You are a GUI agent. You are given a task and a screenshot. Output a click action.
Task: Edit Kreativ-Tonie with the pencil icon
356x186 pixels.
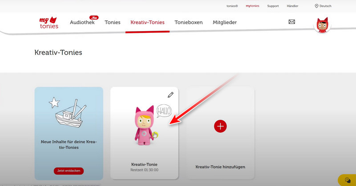170,95
